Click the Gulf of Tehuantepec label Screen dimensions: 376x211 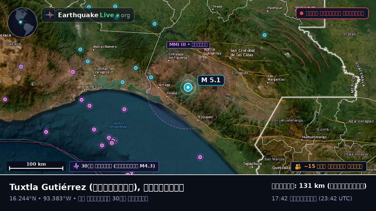[x=118, y=125]
